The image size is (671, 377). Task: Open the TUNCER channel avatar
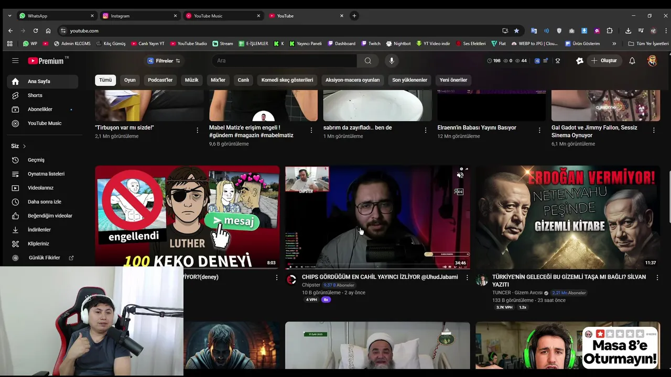tap(482, 280)
